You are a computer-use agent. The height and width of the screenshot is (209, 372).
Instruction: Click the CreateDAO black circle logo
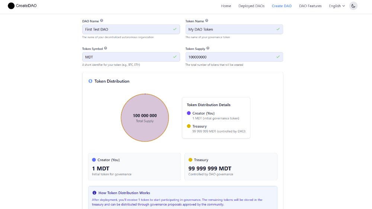(11, 6)
